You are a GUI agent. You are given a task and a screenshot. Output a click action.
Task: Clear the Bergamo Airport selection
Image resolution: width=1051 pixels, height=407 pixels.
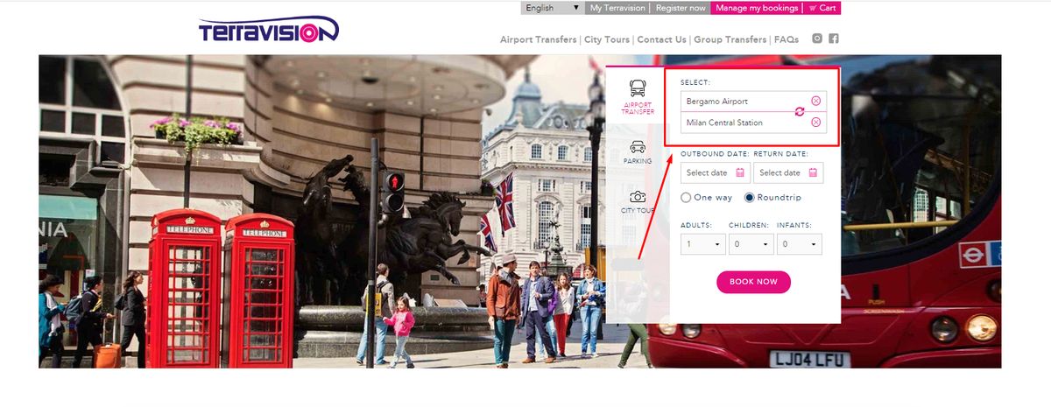coord(815,101)
